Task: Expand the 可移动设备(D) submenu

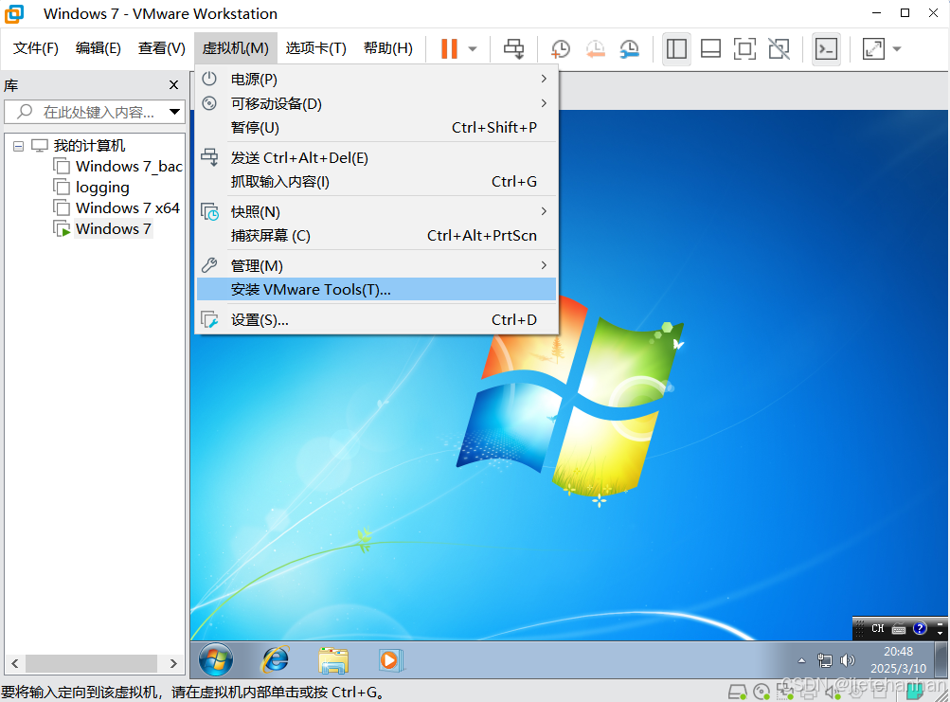Action: [x=376, y=103]
